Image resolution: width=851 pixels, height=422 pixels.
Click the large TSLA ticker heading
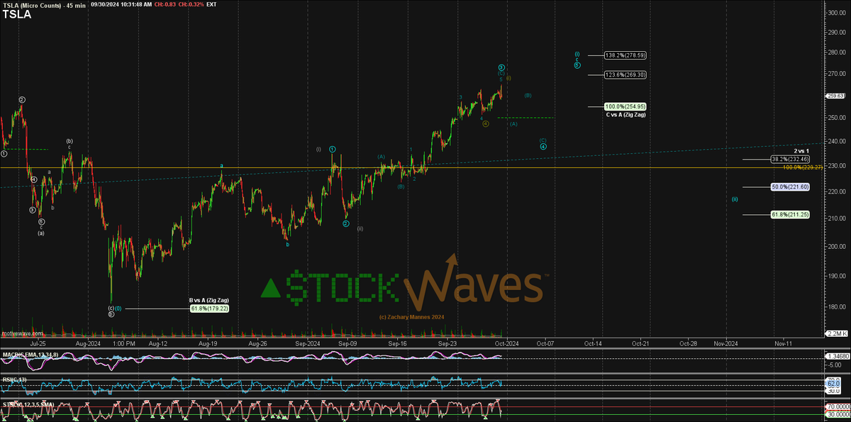pos(17,13)
